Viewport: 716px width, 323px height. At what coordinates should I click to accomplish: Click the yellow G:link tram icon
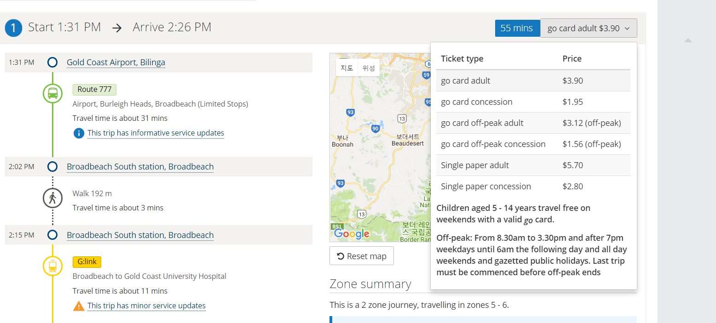coord(52,266)
